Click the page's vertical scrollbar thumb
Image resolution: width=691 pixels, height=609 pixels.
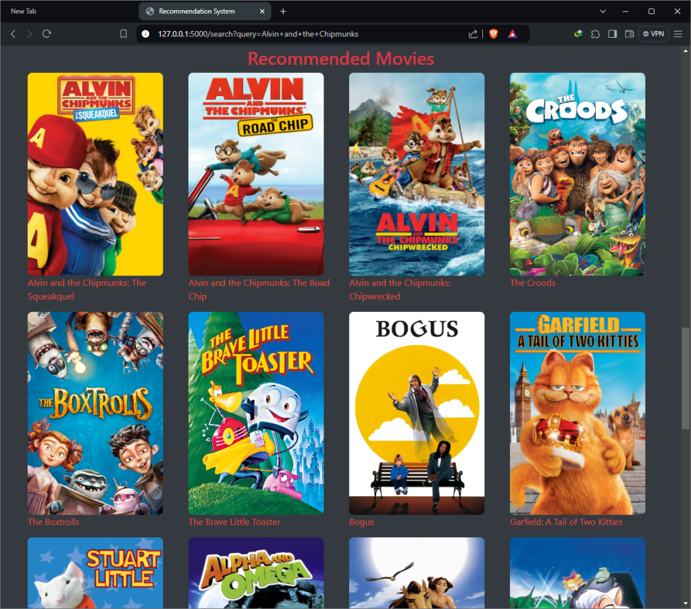click(x=686, y=378)
